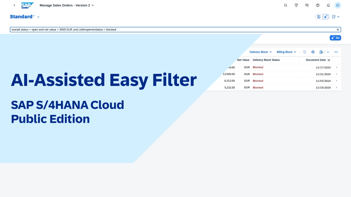
Task: Open the three-dot overflow menu
Action: (336, 52)
